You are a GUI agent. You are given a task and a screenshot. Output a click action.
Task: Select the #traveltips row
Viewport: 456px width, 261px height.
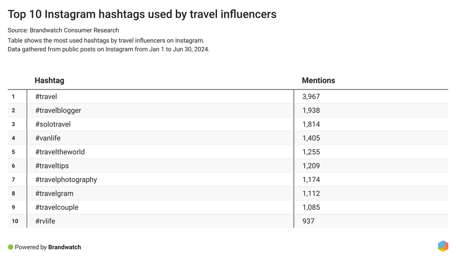(x=52, y=166)
